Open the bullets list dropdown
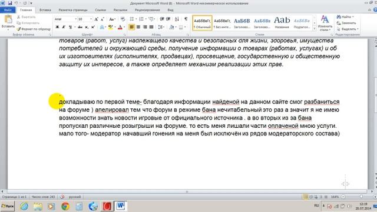Viewport: 377px width, 212px height. point(136,19)
